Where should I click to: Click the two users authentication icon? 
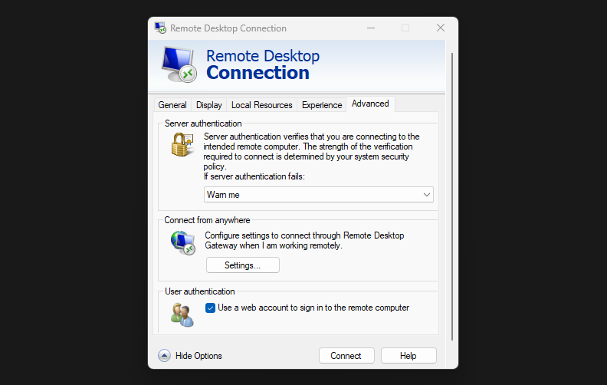click(182, 315)
